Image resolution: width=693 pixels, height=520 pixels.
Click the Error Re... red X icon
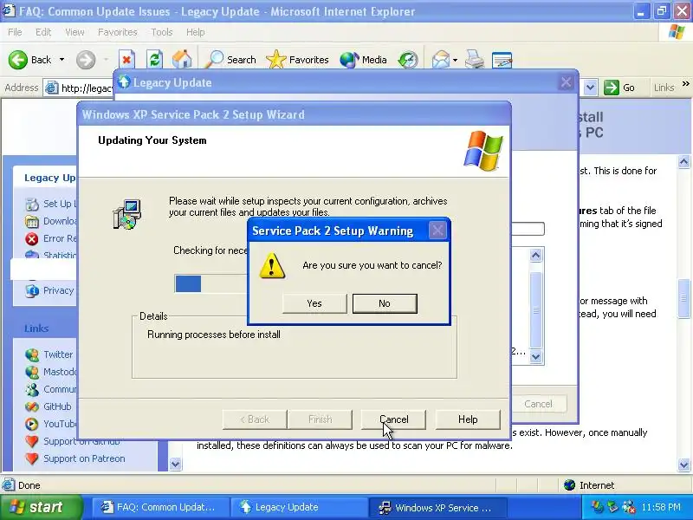pyautogui.click(x=32, y=239)
